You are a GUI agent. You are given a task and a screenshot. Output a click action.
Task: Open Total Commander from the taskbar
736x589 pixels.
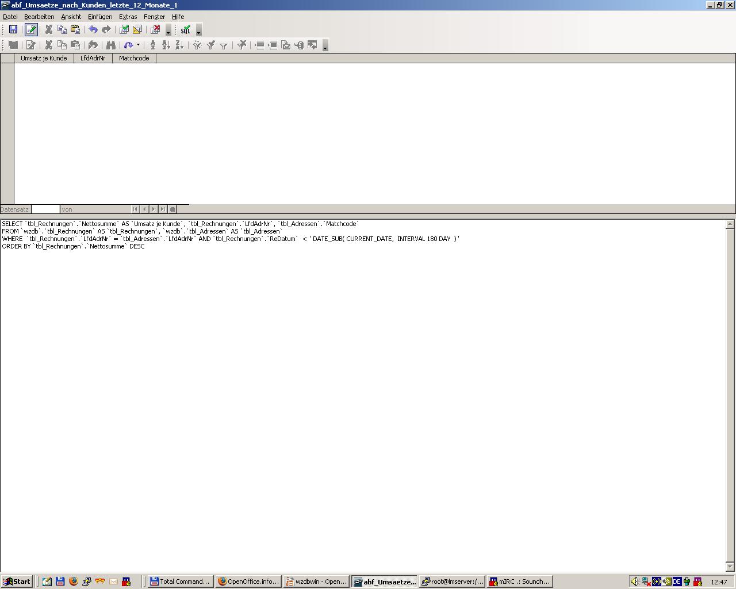pyautogui.click(x=180, y=582)
